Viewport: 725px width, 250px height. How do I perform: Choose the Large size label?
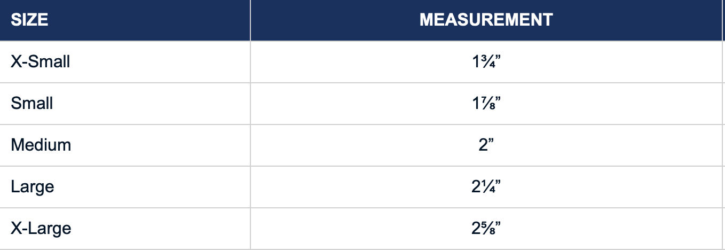[32, 186]
